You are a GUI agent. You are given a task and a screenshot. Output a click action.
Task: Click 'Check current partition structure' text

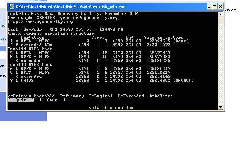point(51,33)
